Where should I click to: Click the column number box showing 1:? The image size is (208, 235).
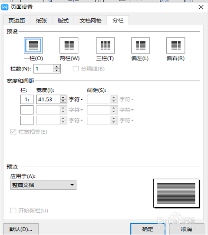(x=27, y=99)
